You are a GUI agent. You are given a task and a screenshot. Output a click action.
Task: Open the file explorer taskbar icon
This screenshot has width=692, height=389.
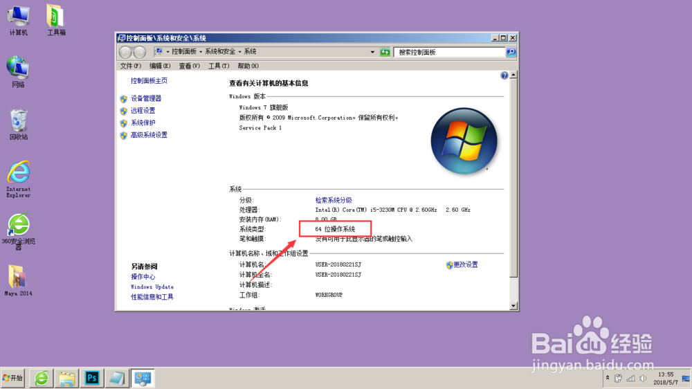(x=66, y=379)
